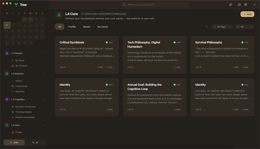Switch to the Profile tab
Viewport: 260px width, 149px height.
click(72, 27)
